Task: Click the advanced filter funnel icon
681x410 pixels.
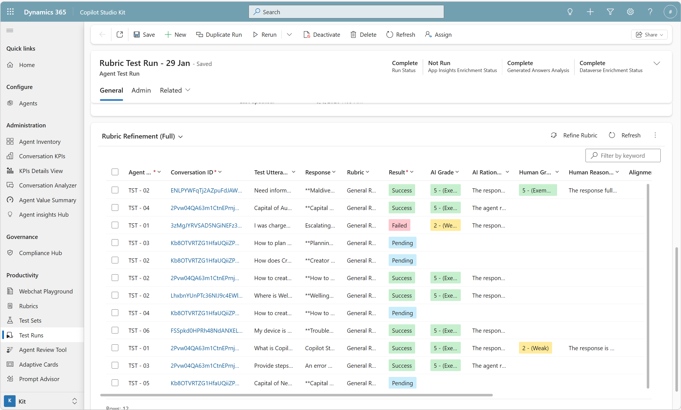Action: pos(610,12)
